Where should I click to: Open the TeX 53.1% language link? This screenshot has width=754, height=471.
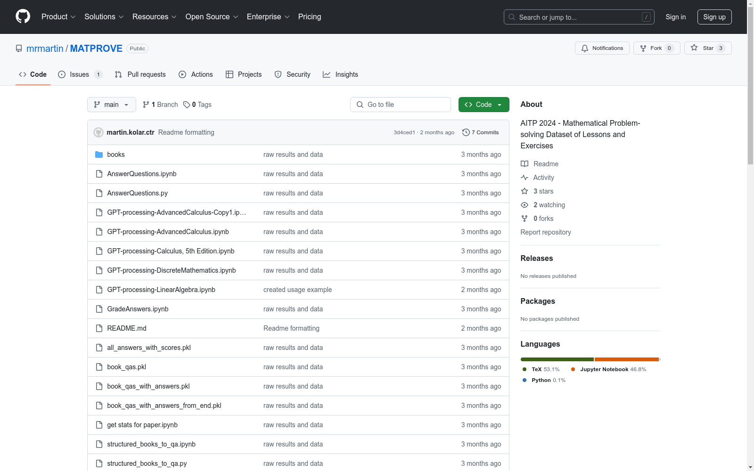tap(541, 369)
